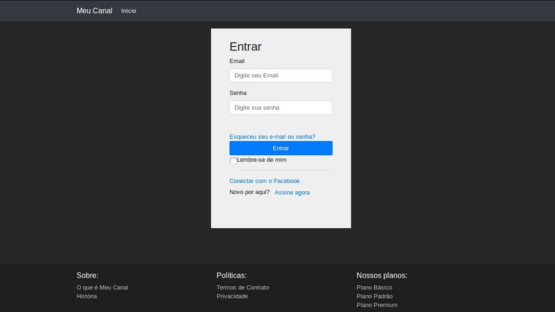The width and height of the screenshot is (555, 312).
Task: Open the Início navigation item
Action: 128,11
